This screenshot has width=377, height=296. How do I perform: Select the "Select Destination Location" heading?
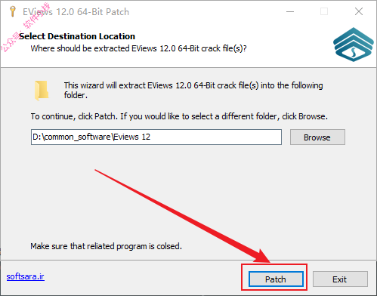point(77,36)
